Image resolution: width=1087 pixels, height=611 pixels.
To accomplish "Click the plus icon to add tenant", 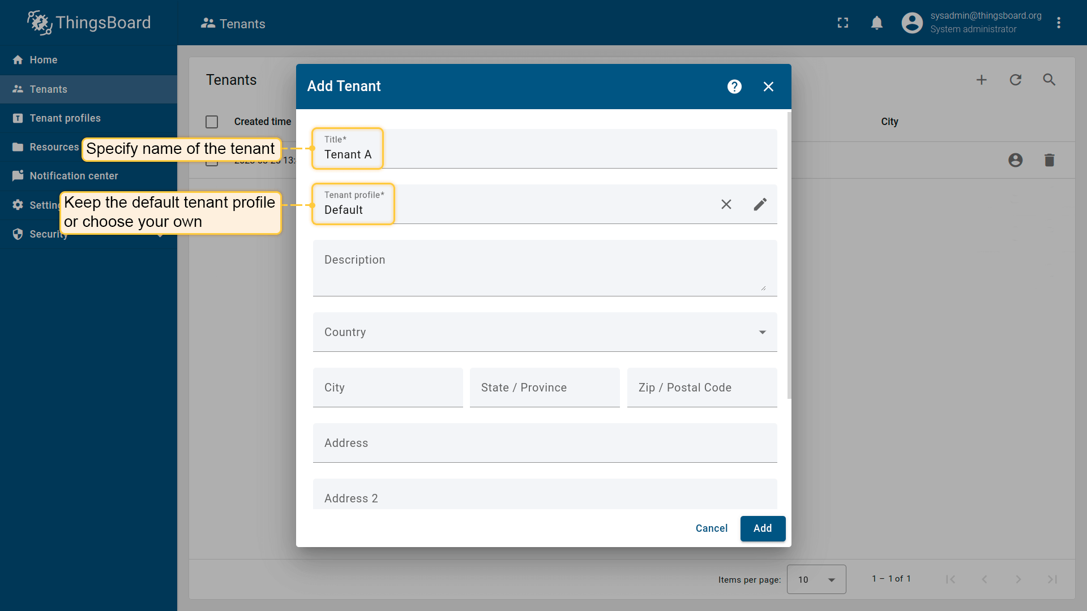I will click(981, 80).
